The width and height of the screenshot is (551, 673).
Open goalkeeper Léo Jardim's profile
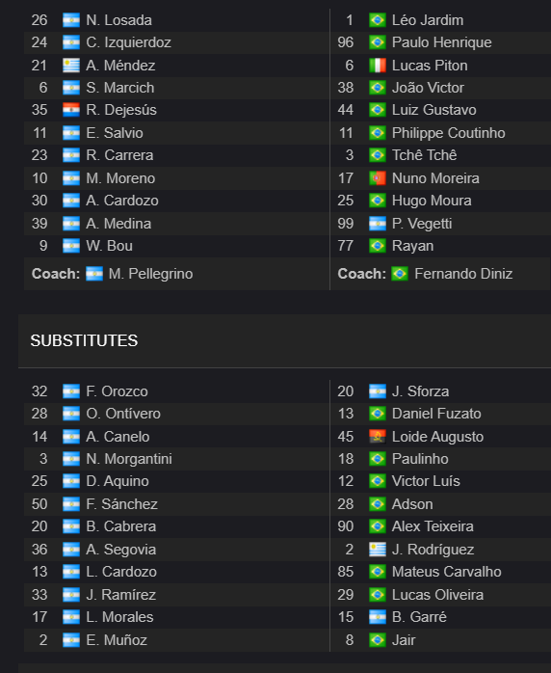428,20
